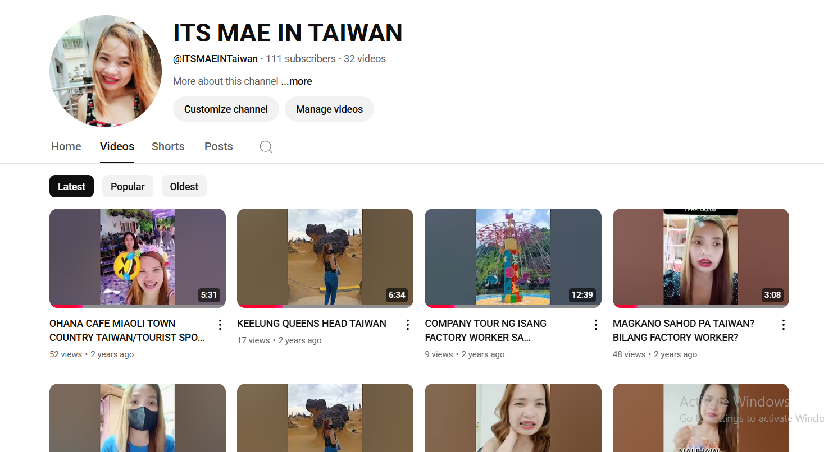
Task: Click the watch progress bar on KEELUNG video
Action: tap(325, 306)
